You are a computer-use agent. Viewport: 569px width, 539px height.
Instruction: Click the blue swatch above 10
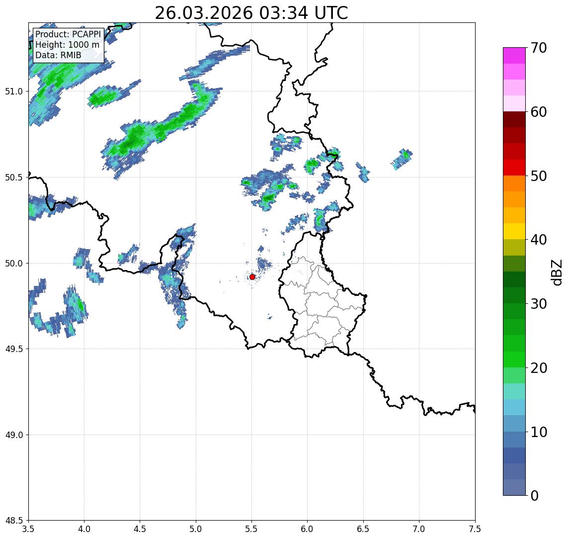(x=514, y=424)
